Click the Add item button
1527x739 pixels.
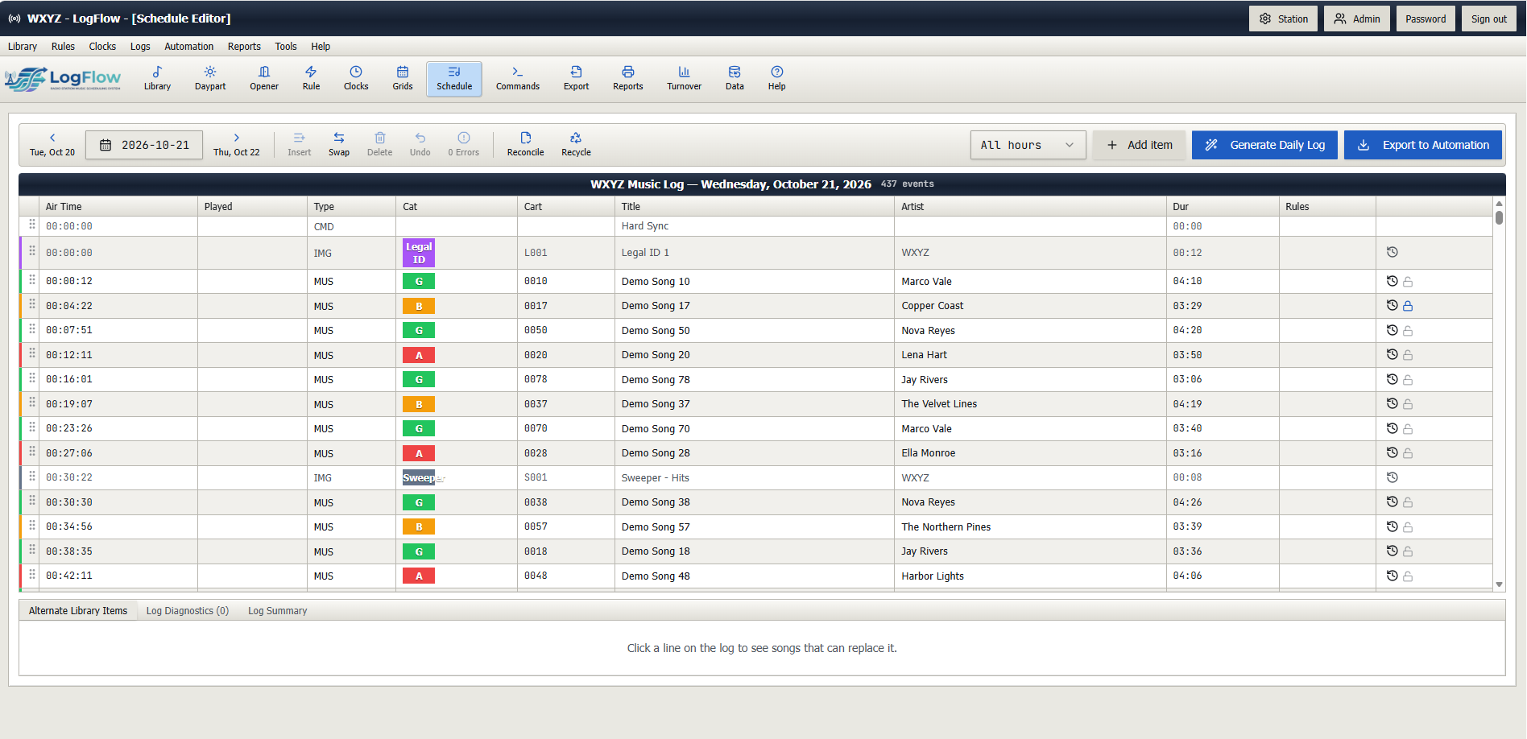(x=1139, y=145)
